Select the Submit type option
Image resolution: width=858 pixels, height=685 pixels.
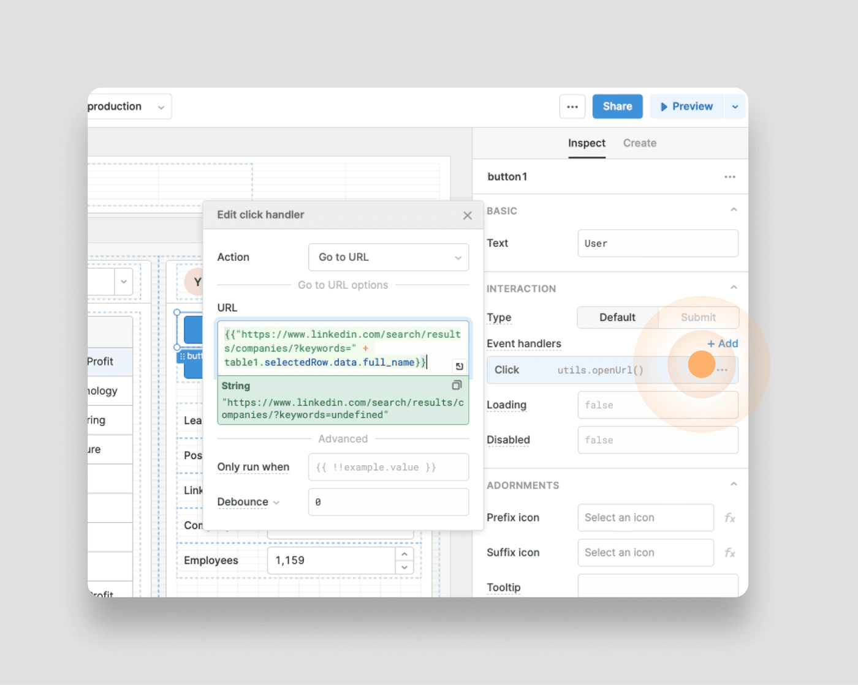click(698, 318)
